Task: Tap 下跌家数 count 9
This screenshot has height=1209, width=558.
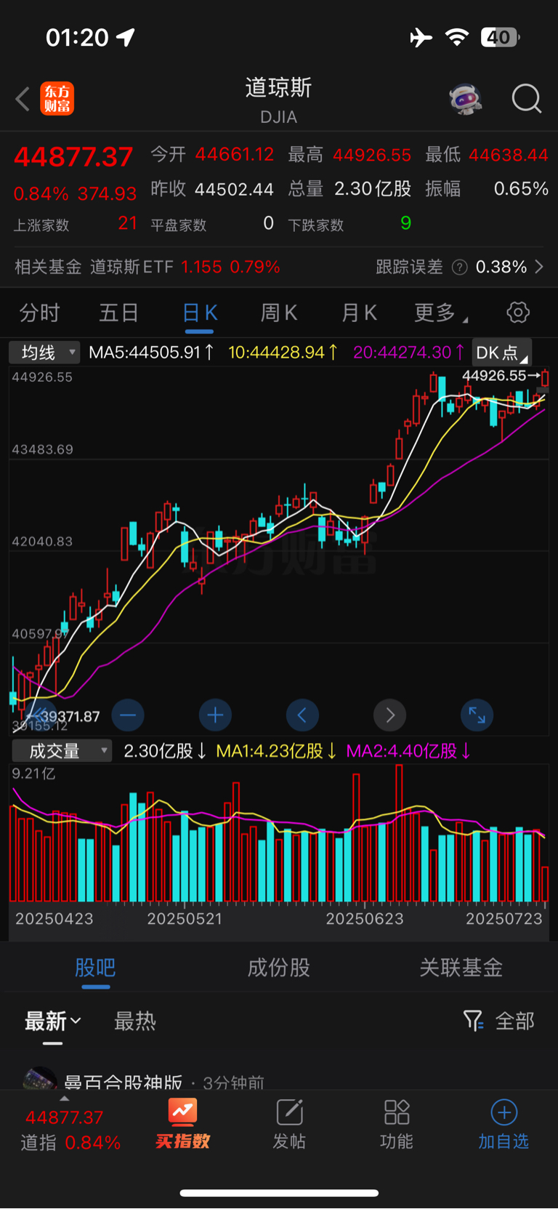Action: point(406,223)
